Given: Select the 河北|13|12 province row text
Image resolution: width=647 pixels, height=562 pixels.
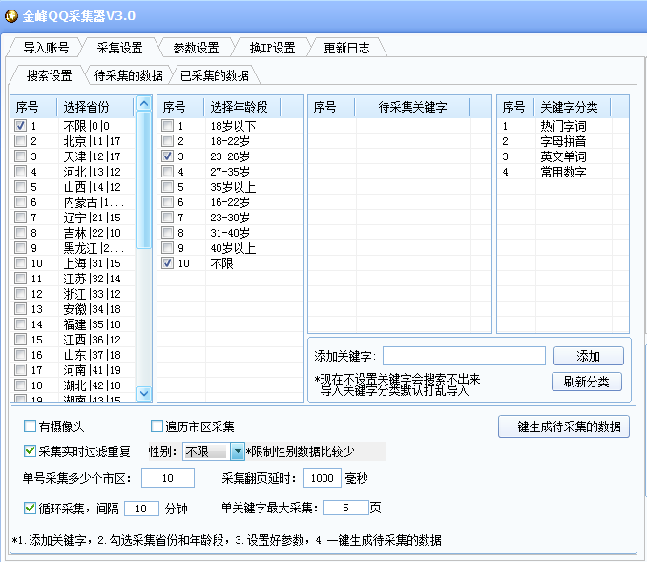Looking at the screenshot, I should [x=92, y=172].
